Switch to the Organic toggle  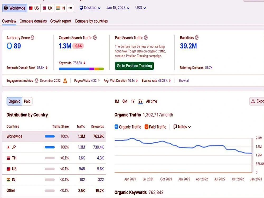[14, 101]
